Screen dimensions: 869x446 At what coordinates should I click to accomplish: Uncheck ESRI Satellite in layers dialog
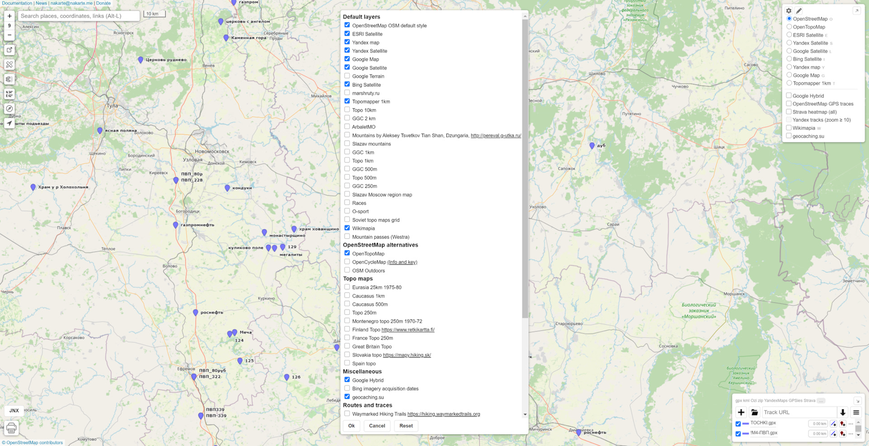coord(347,33)
